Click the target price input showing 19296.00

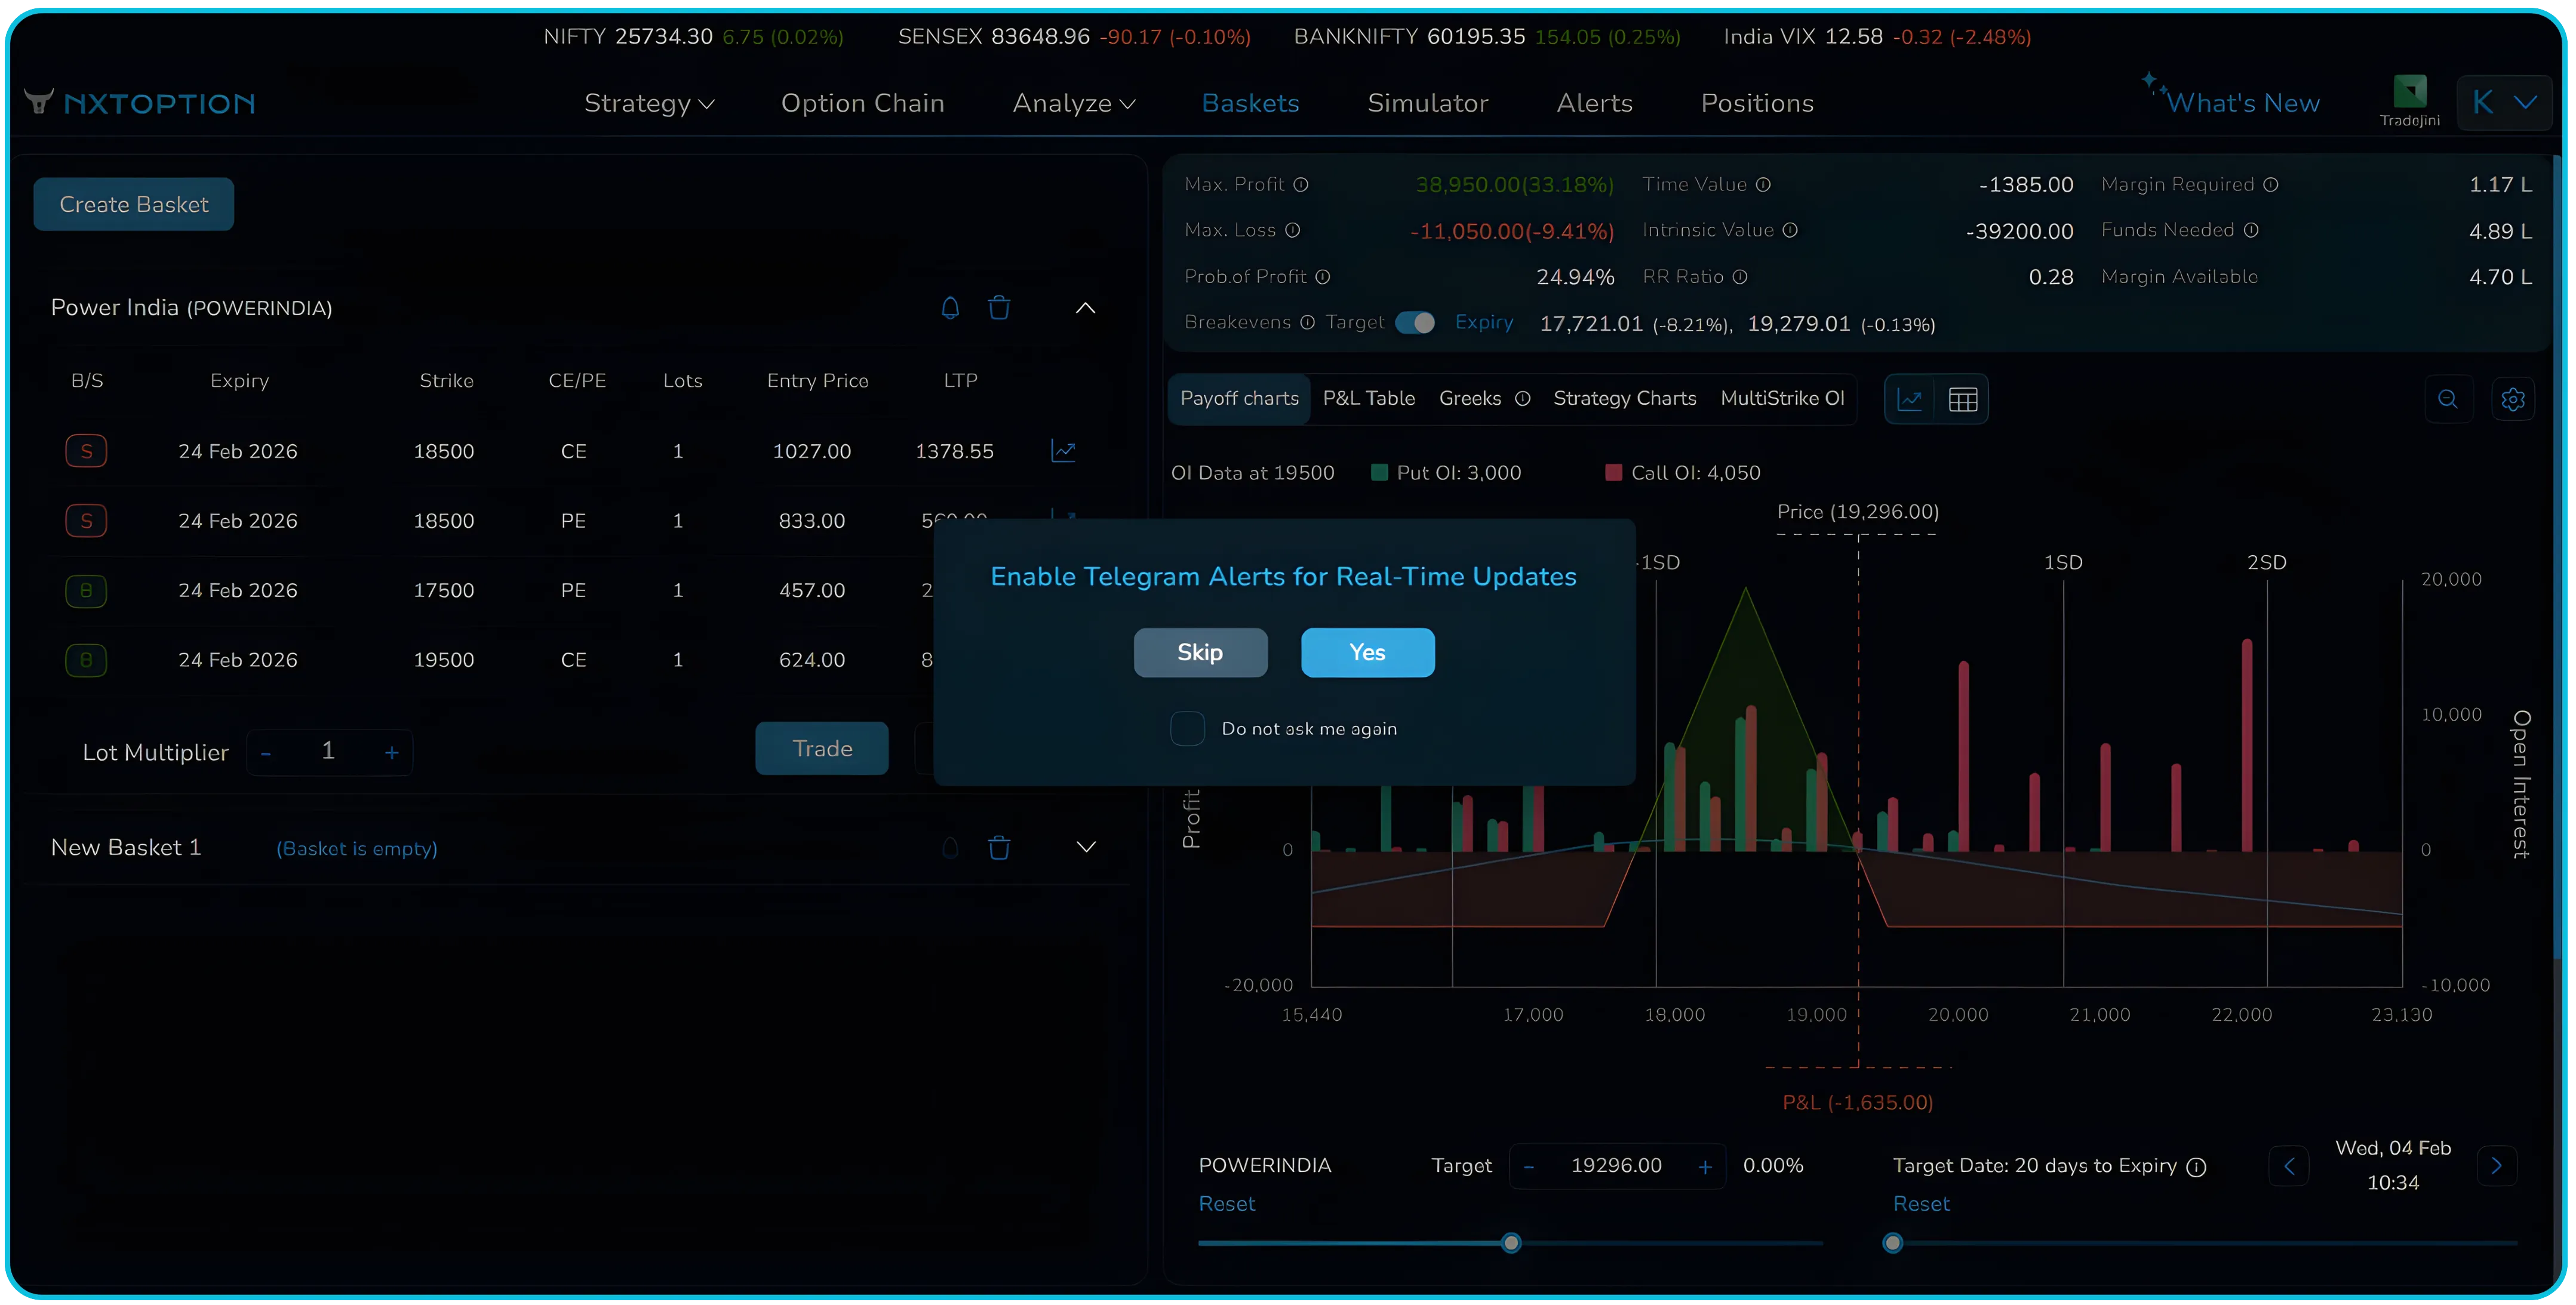coord(1616,1165)
